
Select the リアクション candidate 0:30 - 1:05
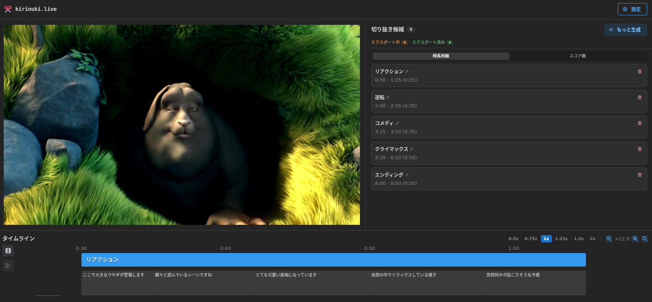[509, 75]
